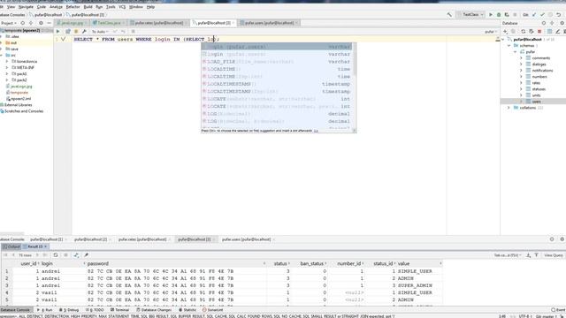Debug TestClass with the bug icon
Screen dimensions: 566x318
pos(499,14)
